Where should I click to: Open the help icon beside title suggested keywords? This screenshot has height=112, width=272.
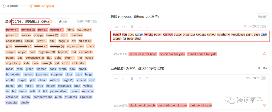264,54
